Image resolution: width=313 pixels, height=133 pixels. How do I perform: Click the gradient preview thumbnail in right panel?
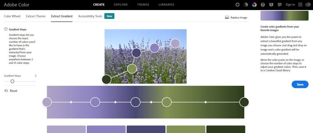(x=285, y=16)
